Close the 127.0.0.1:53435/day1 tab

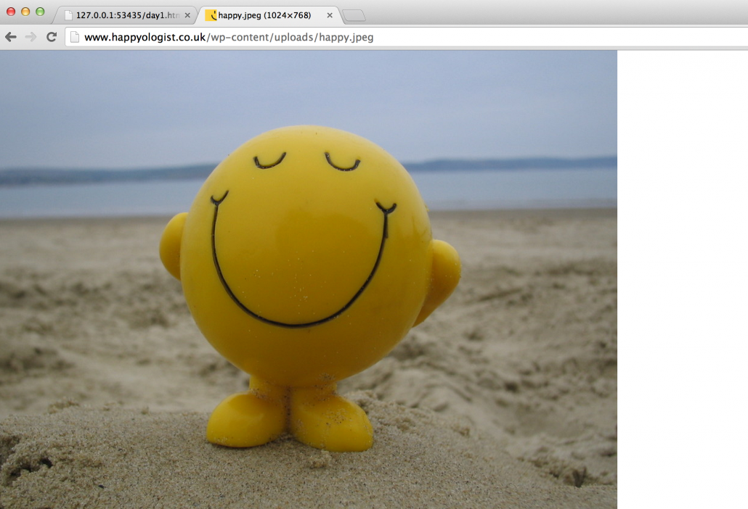click(x=187, y=15)
